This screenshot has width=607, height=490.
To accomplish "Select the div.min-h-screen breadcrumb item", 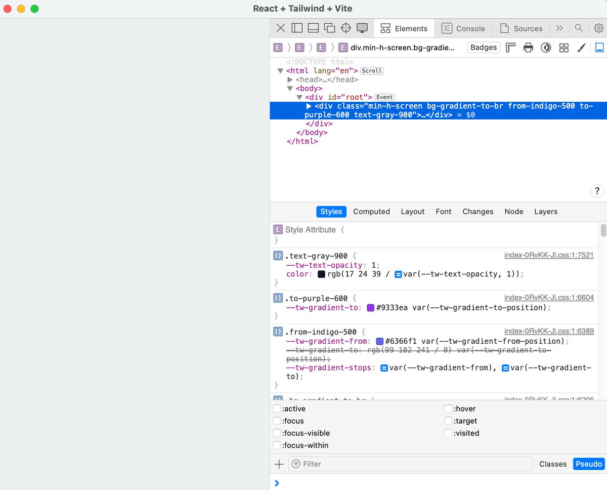I will [397, 48].
